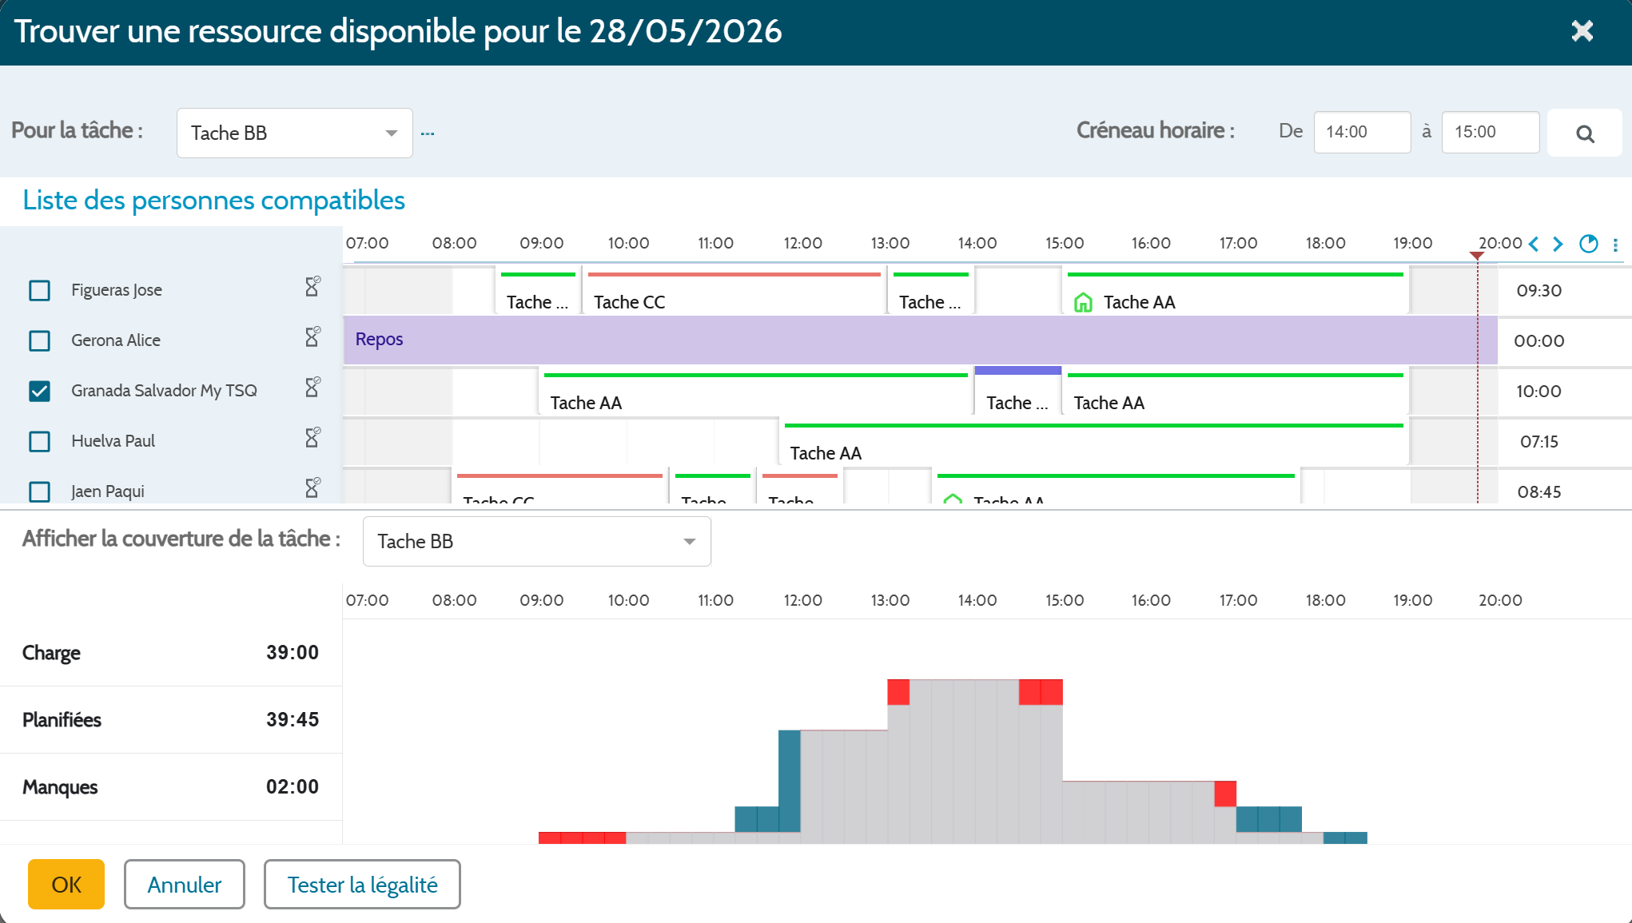This screenshot has width=1632, height=923.
Task: Click hourglass icon for Gerona Alice
Action: pyautogui.click(x=312, y=336)
